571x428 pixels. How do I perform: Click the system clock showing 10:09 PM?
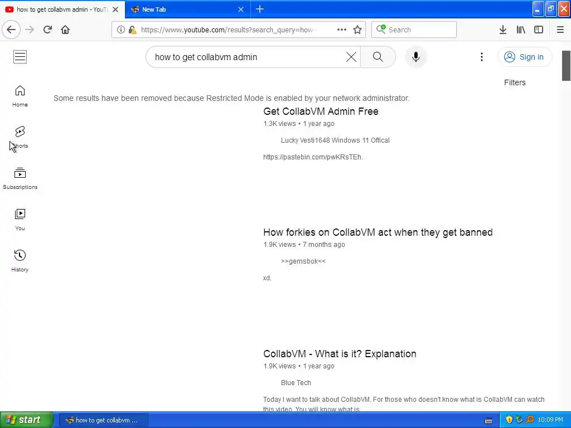pyautogui.click(x=550, y=420)
